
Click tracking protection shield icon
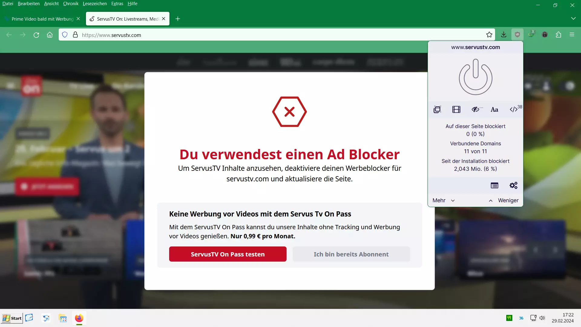pos(65,35)
